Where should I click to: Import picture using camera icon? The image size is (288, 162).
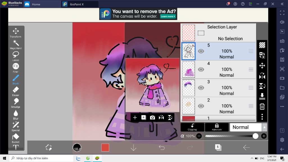pyautogui.click(x=152, y=118)
